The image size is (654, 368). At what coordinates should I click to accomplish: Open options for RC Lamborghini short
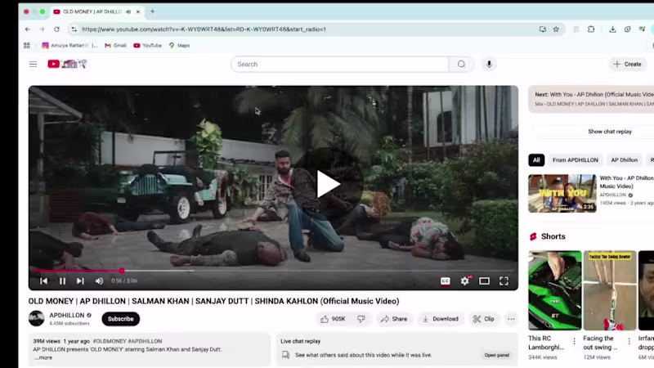[574, 341]
